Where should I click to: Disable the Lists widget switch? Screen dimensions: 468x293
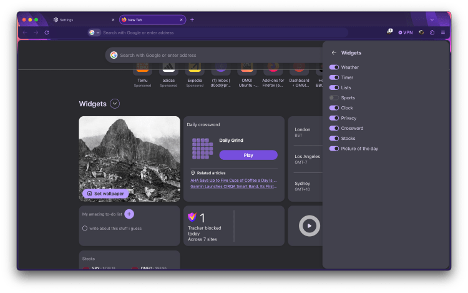coord(334,87)
